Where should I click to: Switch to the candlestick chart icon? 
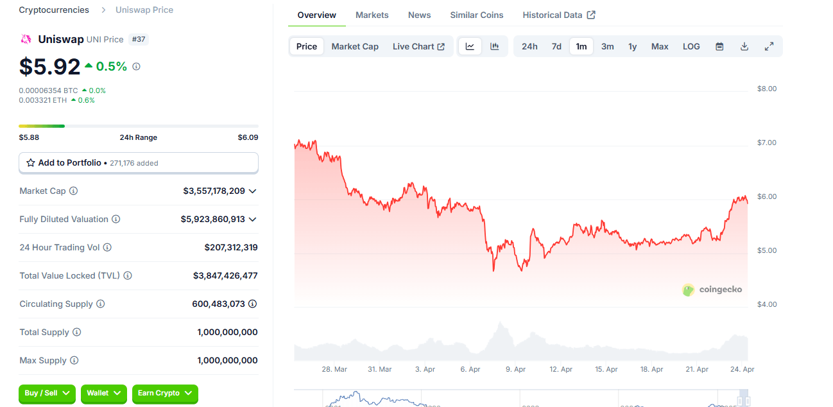[494, 46]
